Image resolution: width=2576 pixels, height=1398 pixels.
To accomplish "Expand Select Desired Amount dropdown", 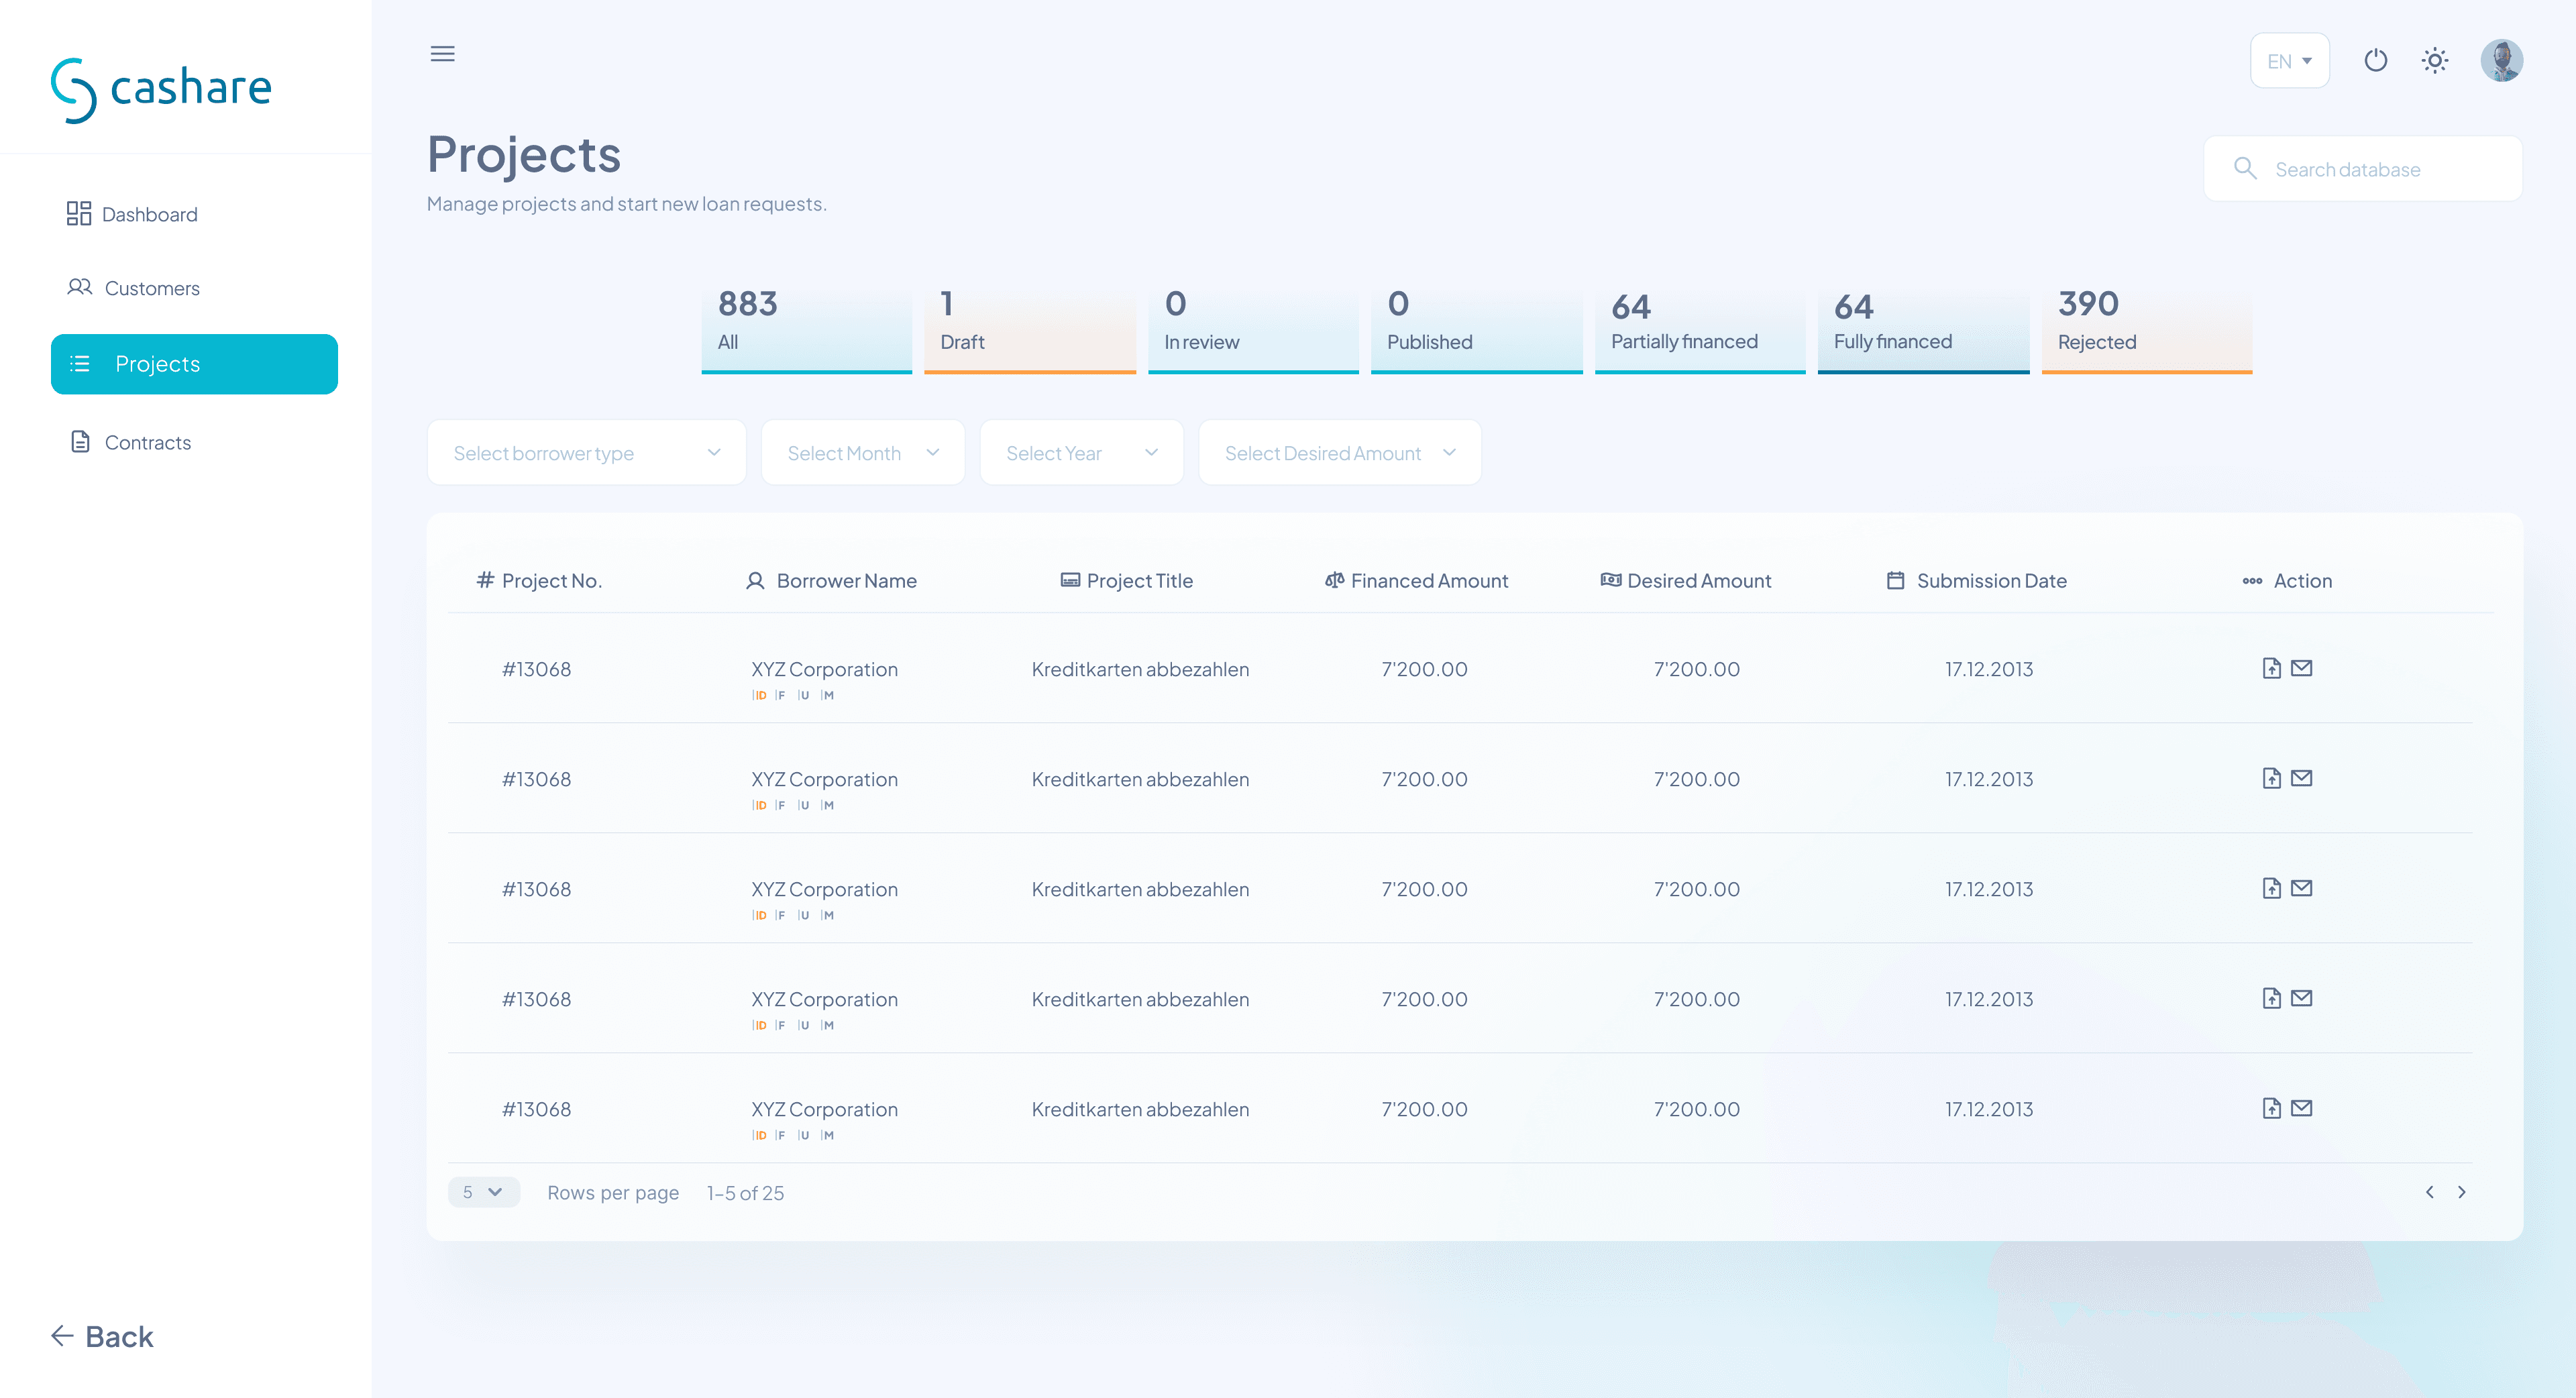I will point(1339,453).
